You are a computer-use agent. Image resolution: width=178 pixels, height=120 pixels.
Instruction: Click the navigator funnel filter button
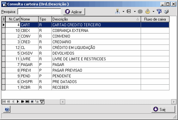(x=42, y=101)
